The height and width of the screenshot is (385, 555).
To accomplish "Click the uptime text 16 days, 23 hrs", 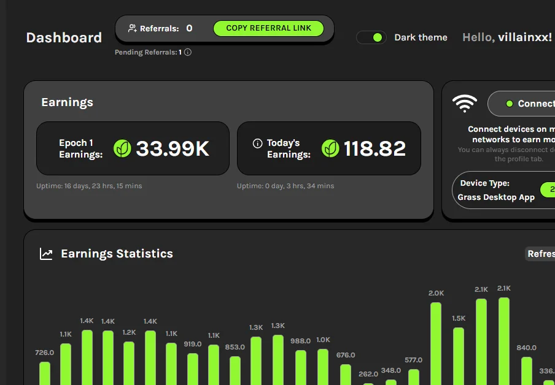I will click(89, 186).
